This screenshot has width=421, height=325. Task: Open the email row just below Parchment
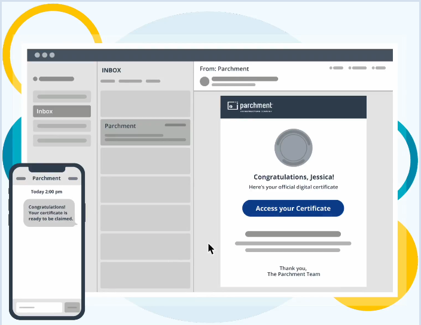pyautogui.click(x=145, y=161)
